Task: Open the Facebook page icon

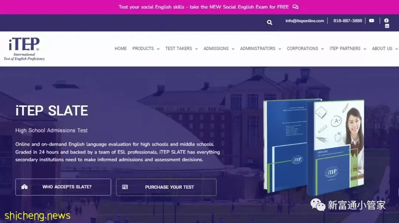Action: tap(386, 20)
